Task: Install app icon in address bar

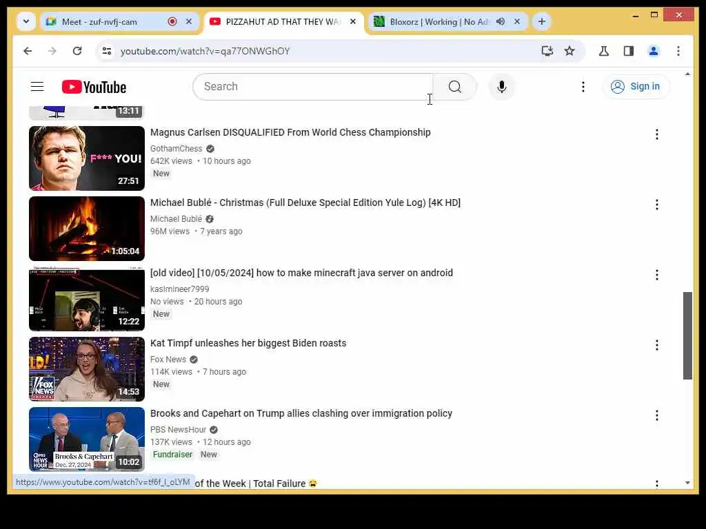Action: click(547, 51)
